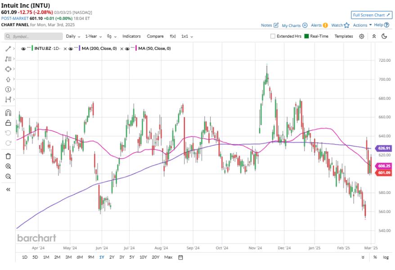Choose the shapes drawing tool
Screen dimensions: 395x270
coord(8,69)
